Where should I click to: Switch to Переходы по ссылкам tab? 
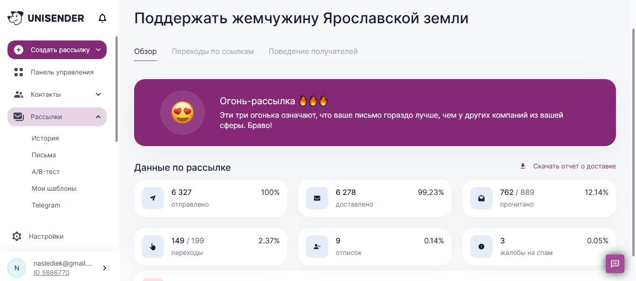(213, 52)
